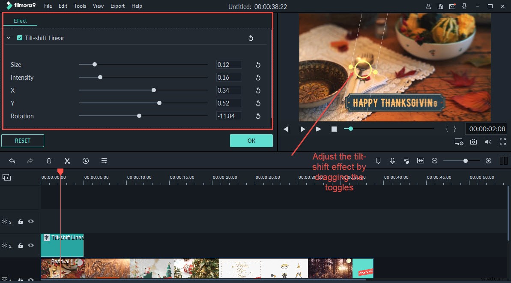Image resolution: width=511 pixels, height=283 pixels.
Task: Select the Split scissors tool
Action: [67, 160]
